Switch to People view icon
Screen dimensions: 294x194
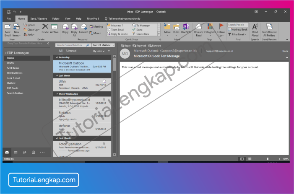pyautogui.click(x=24, y=152)
